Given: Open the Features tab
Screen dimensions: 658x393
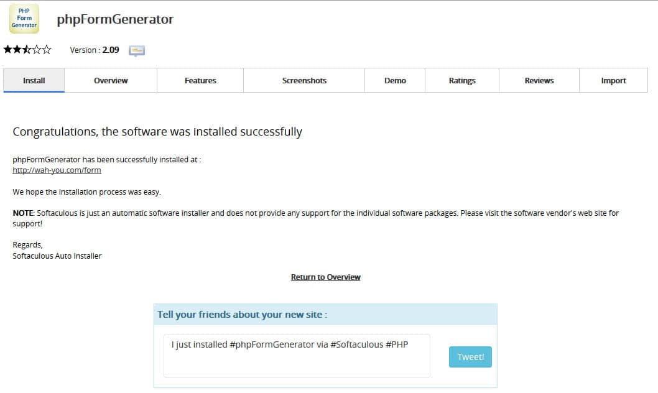Looking at the screenshot, I should 200,81.
